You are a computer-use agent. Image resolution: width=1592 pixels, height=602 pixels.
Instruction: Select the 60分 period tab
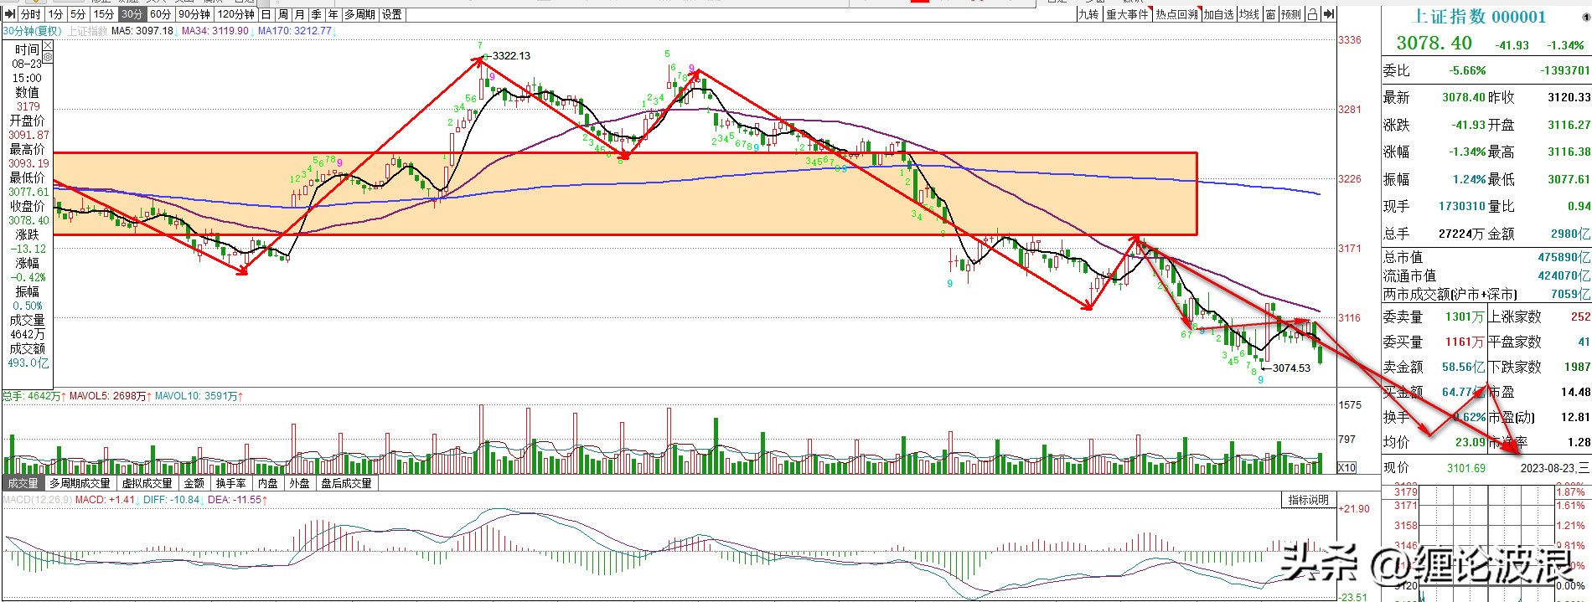click(x=160, y=14)
